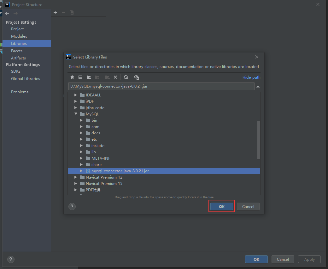Confirm with OK in Select Library Files

tap(221, 206)
